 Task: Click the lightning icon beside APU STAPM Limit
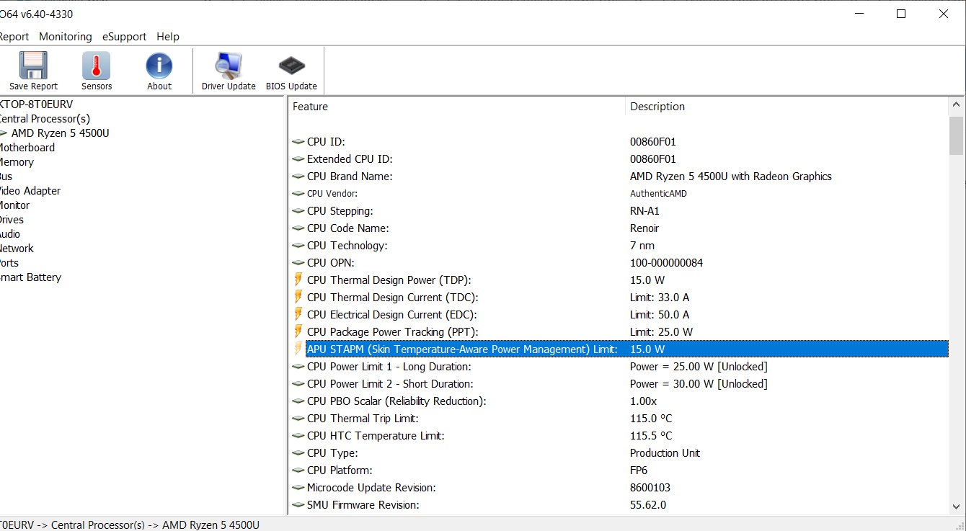tap(298, 349)
